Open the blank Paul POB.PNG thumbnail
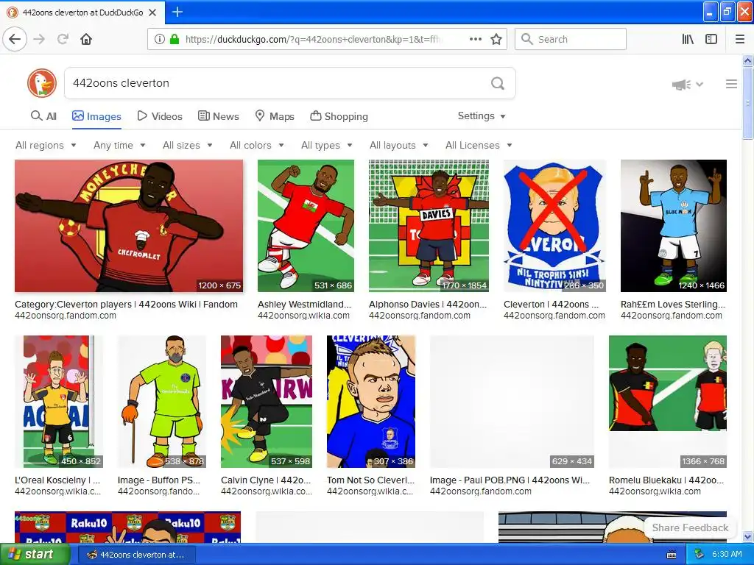 pos(512,402)
